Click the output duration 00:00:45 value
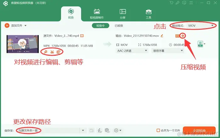The image size is (220, 138). pos(179,45)
